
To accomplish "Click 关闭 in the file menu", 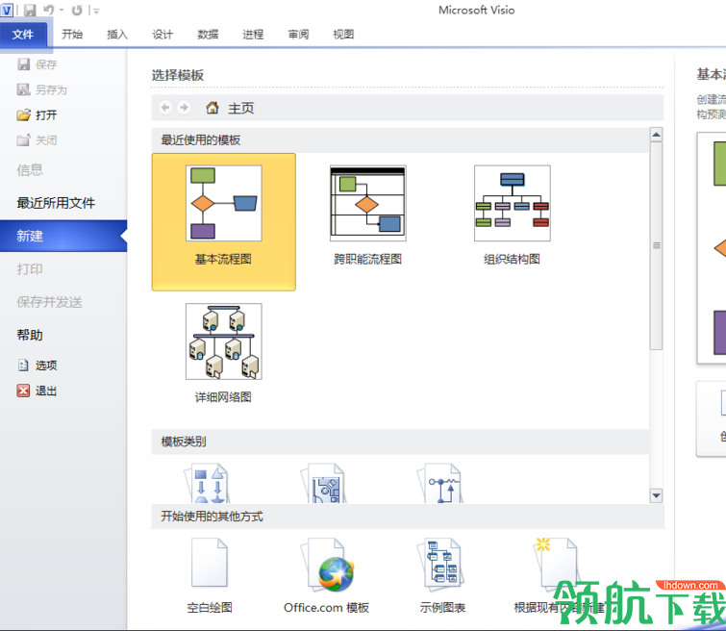I will point(46,139).
